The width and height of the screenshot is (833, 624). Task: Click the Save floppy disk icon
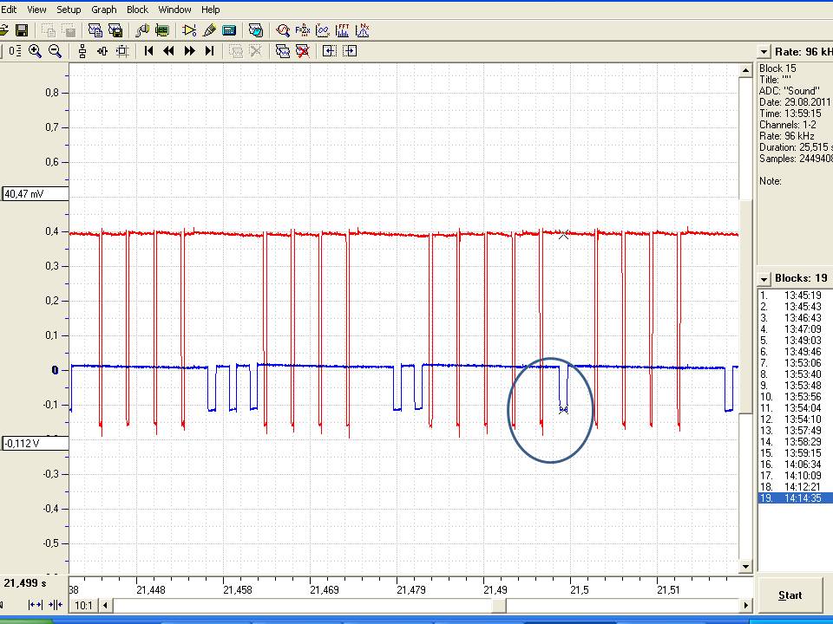(21, 30)
